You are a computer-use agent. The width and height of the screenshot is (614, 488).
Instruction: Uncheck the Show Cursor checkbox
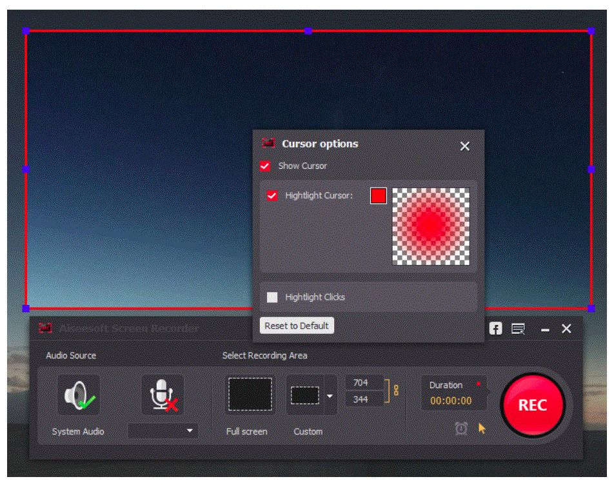265,166
